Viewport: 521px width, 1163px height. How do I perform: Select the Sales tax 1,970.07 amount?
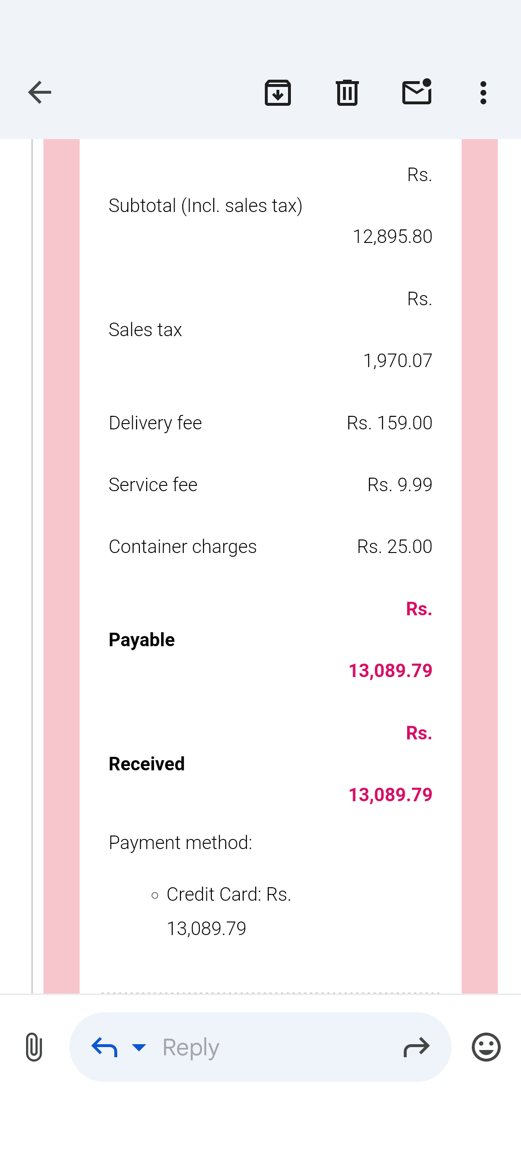point(398,360)
